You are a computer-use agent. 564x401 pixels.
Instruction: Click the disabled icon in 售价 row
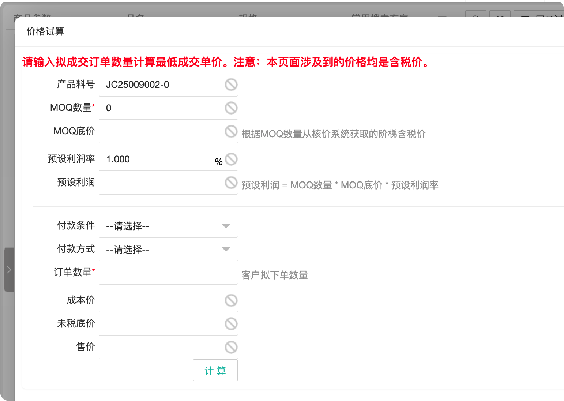(231, 347)
